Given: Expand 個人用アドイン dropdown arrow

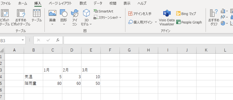Looking at the screenshot, I should coord(156,22).
